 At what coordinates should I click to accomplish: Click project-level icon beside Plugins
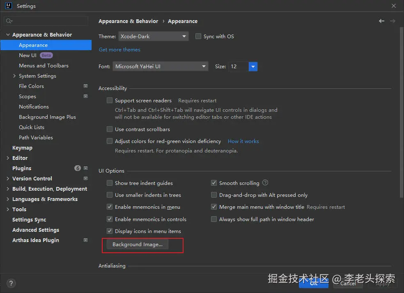pyautogui.click(x=85, y=168)
